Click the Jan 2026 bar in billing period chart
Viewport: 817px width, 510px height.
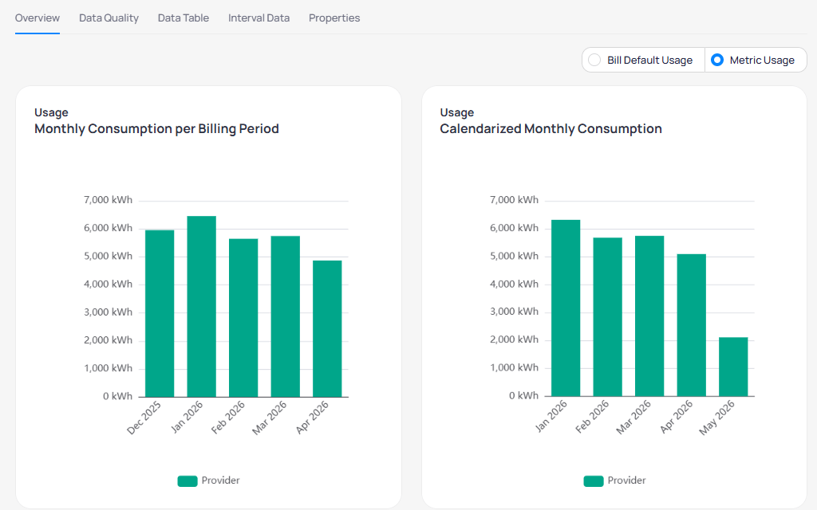(x=202, y=307)
